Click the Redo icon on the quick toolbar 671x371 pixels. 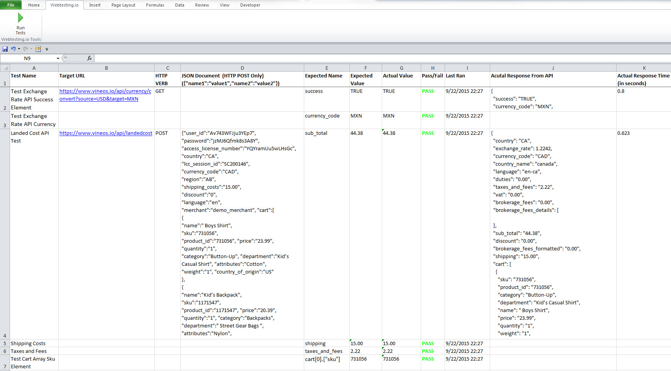click(x=26, y=49)
